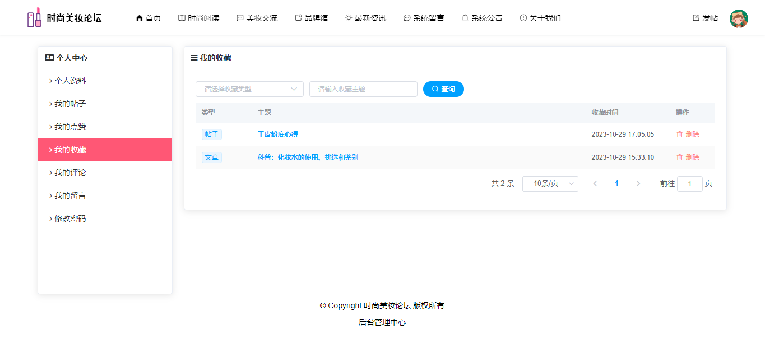
Task: Click the 后台管理中心 footer link
Action: click(382, 322)
